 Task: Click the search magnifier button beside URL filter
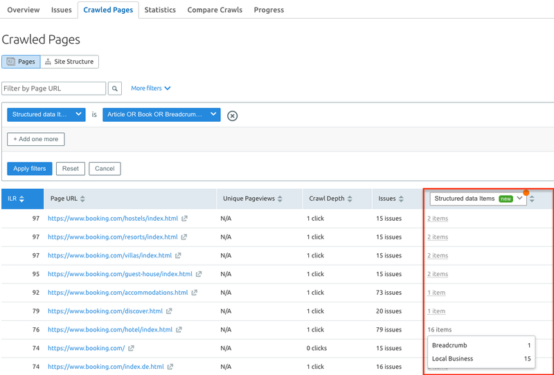coord(115,89)
